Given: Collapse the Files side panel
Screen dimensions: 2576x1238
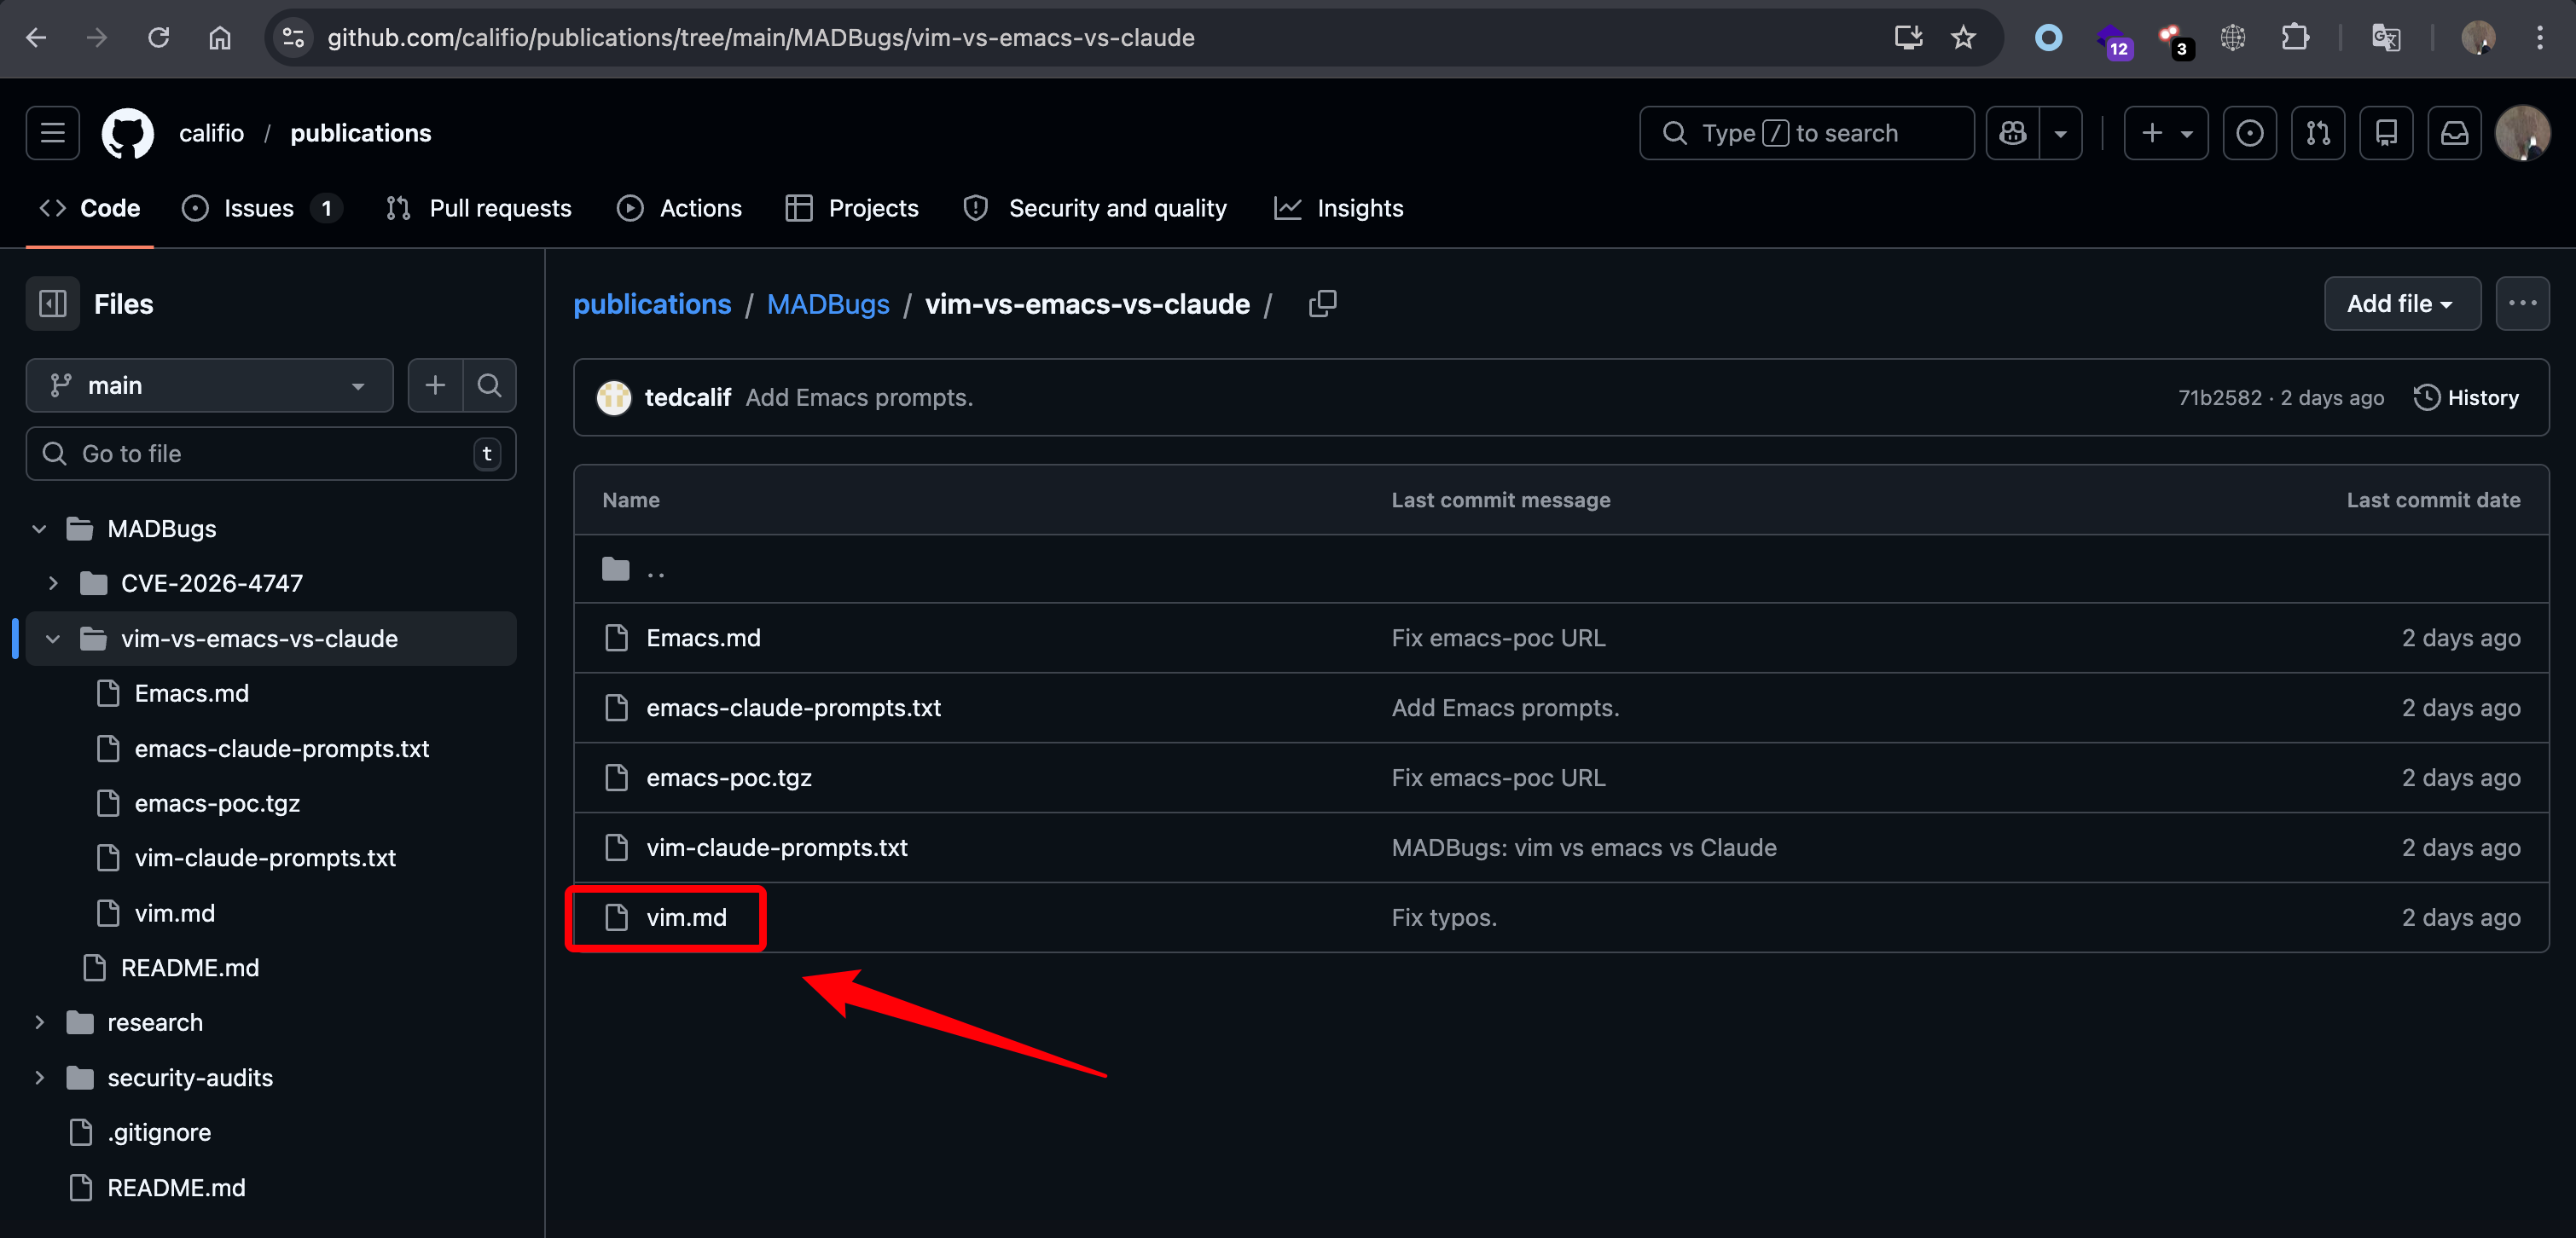Looking at the screenshot, I should pos(52,304).
